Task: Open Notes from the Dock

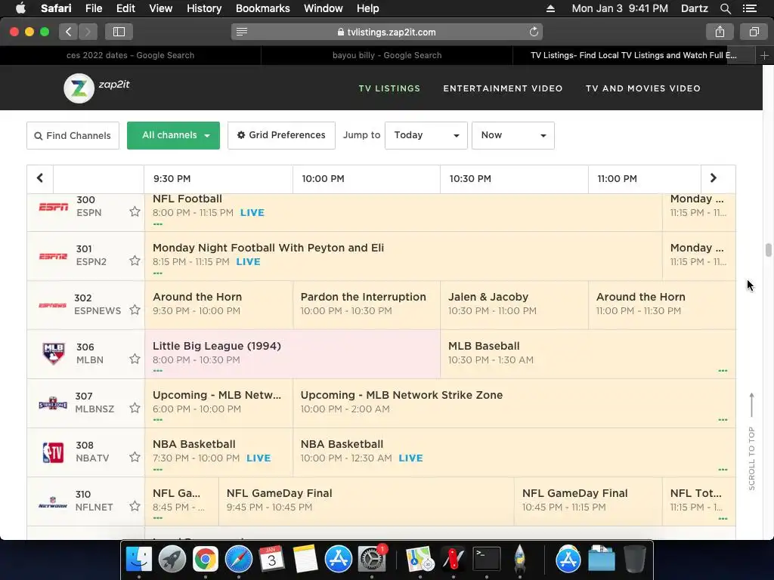Action: pyautogui.click(x=305, y=559)
